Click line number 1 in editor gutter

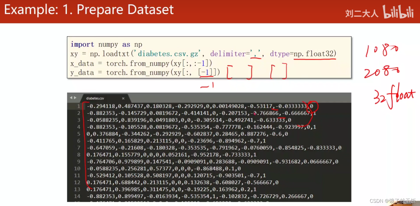pyautogui.click(x=79, y=106)
